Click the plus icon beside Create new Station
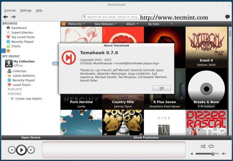 coord(12,99)
